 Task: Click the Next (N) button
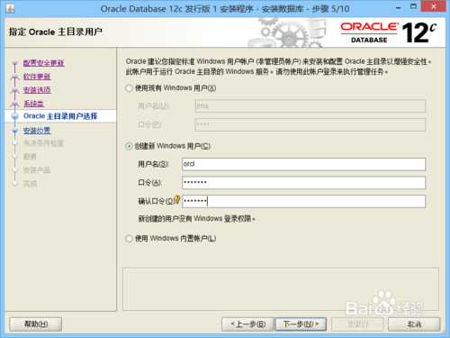click(301, 324)
